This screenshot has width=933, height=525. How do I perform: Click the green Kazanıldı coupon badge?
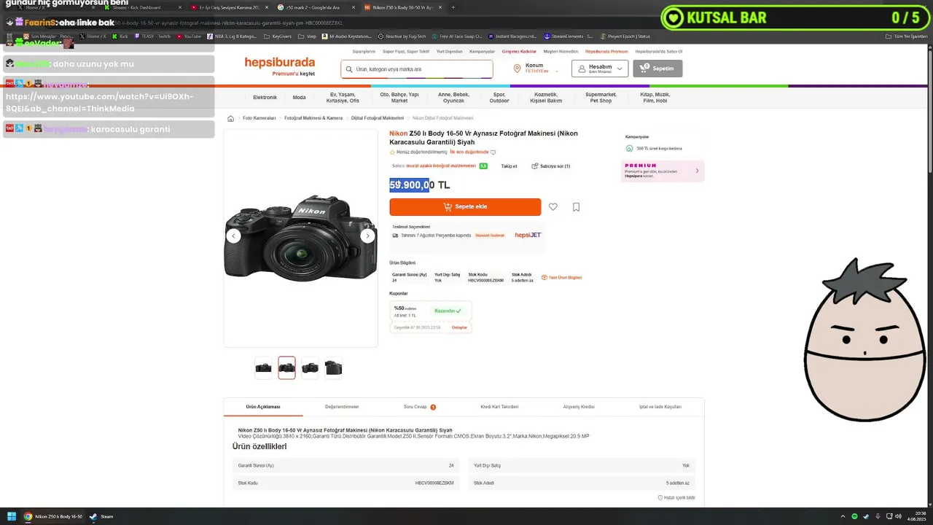point(448,311)
